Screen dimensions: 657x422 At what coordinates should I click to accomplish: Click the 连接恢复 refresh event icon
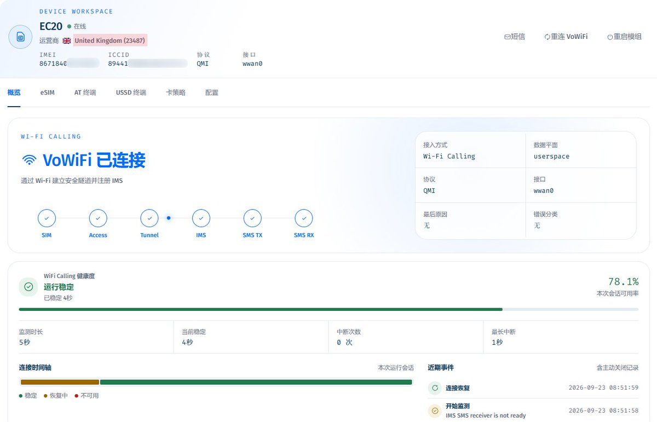click(x=435, y=388)
